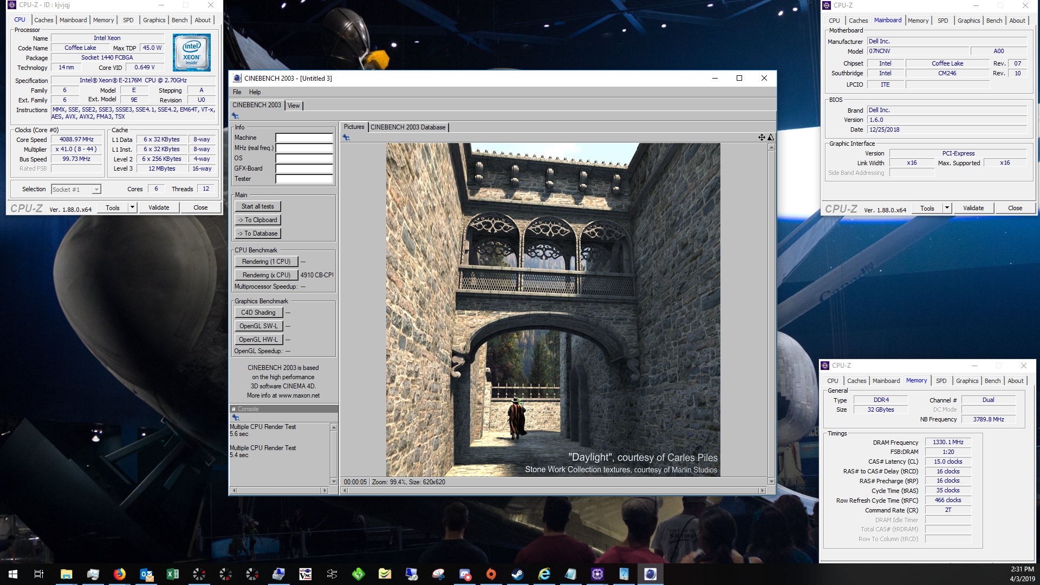Open the CPU-Z taskbar icon

pos(597,574)
